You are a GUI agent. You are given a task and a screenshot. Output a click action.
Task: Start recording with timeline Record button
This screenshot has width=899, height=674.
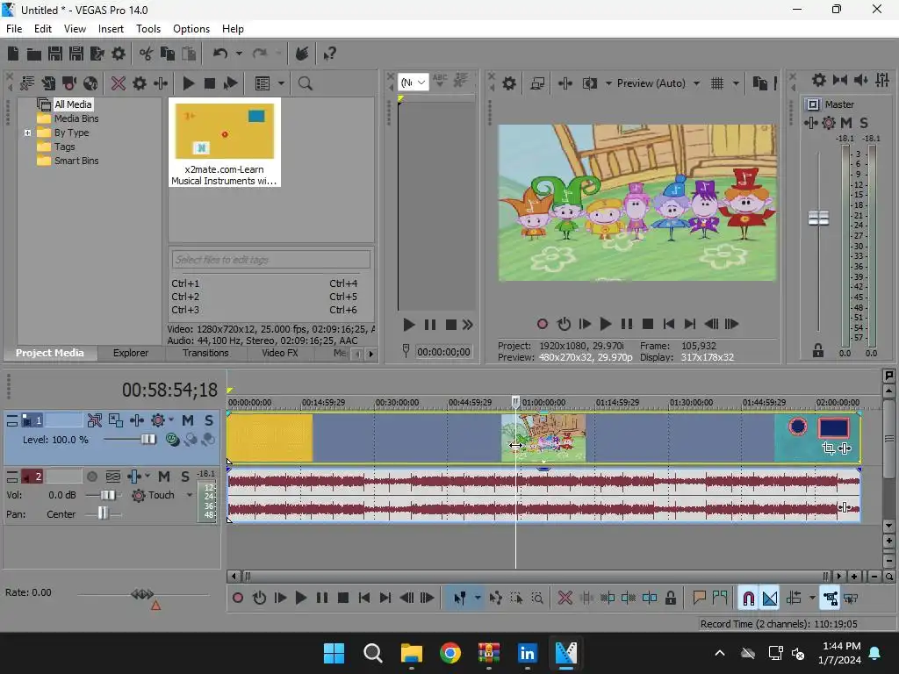point(237,599)
